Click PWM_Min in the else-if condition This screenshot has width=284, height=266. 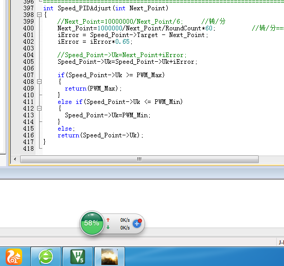click(167, 102)
